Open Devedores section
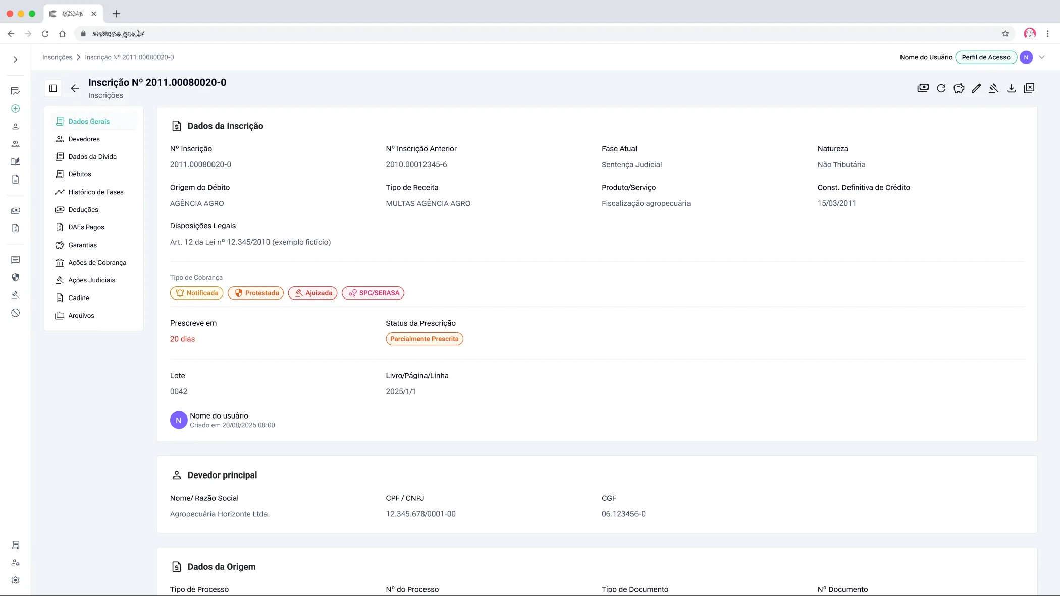Image resolution: width=1060 pixels, height=596 pixels. point(94,139)
